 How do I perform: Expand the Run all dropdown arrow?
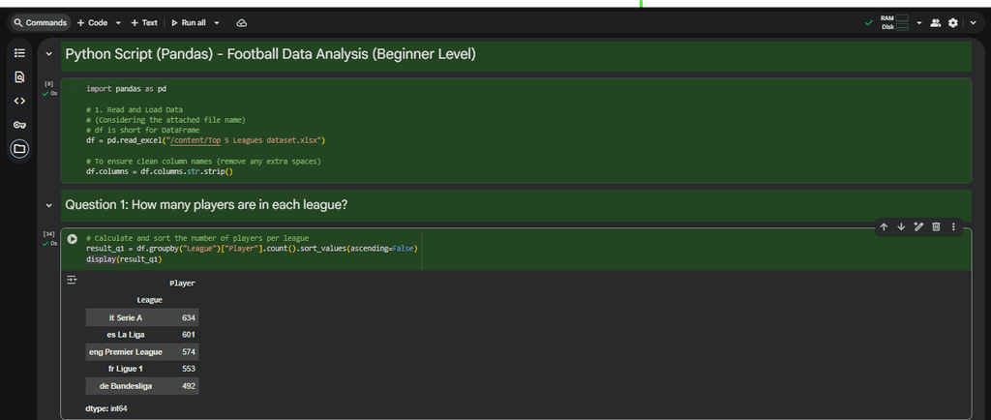[217, 22]
